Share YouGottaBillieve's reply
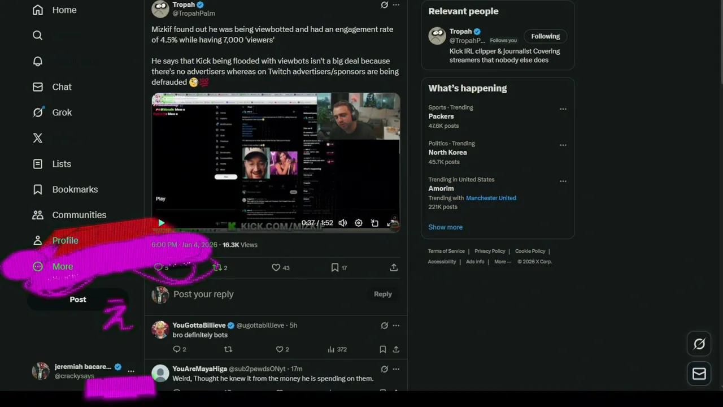 [396, 349]
